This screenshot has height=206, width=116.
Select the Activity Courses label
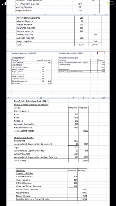point(22,154)
